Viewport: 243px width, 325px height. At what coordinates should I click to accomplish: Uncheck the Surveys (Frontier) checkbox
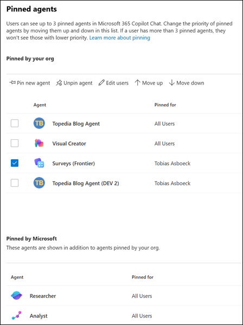15,163
